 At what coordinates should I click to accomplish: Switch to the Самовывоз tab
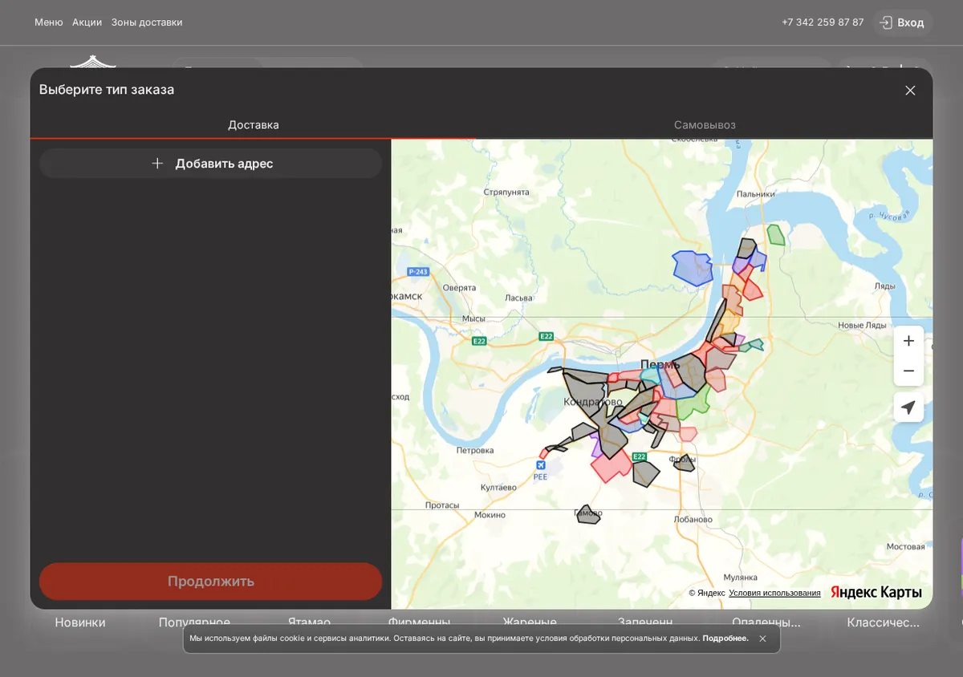pos(705,125)
